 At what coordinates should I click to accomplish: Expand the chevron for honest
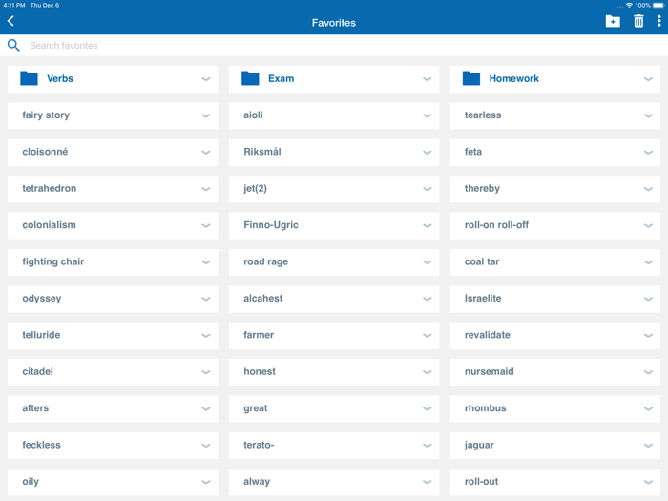tap(427, 372)
